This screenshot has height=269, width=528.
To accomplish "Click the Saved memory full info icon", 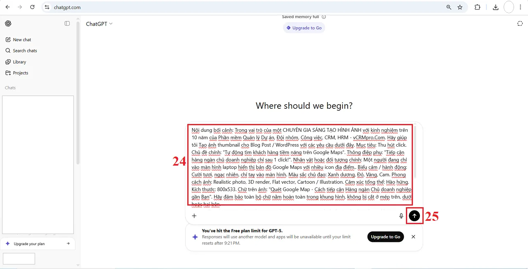I will coord(324,17).
